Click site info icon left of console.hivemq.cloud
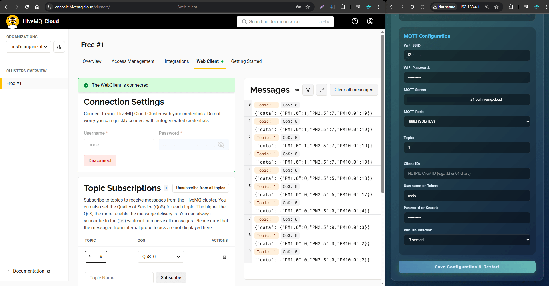Screen dimensions: 549x286 [49, 7]
